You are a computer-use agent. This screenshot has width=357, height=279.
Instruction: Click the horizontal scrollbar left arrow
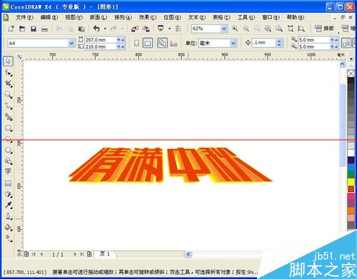point(188,254)
